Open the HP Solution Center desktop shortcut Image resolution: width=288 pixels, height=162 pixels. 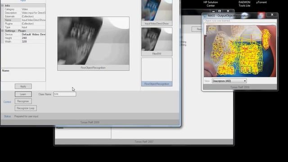(x=211, y=4)
